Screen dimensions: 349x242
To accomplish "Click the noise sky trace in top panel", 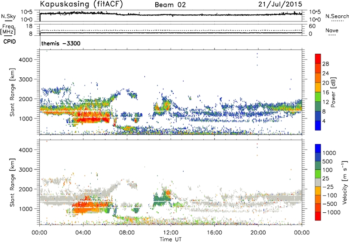I will click(171, 14).
